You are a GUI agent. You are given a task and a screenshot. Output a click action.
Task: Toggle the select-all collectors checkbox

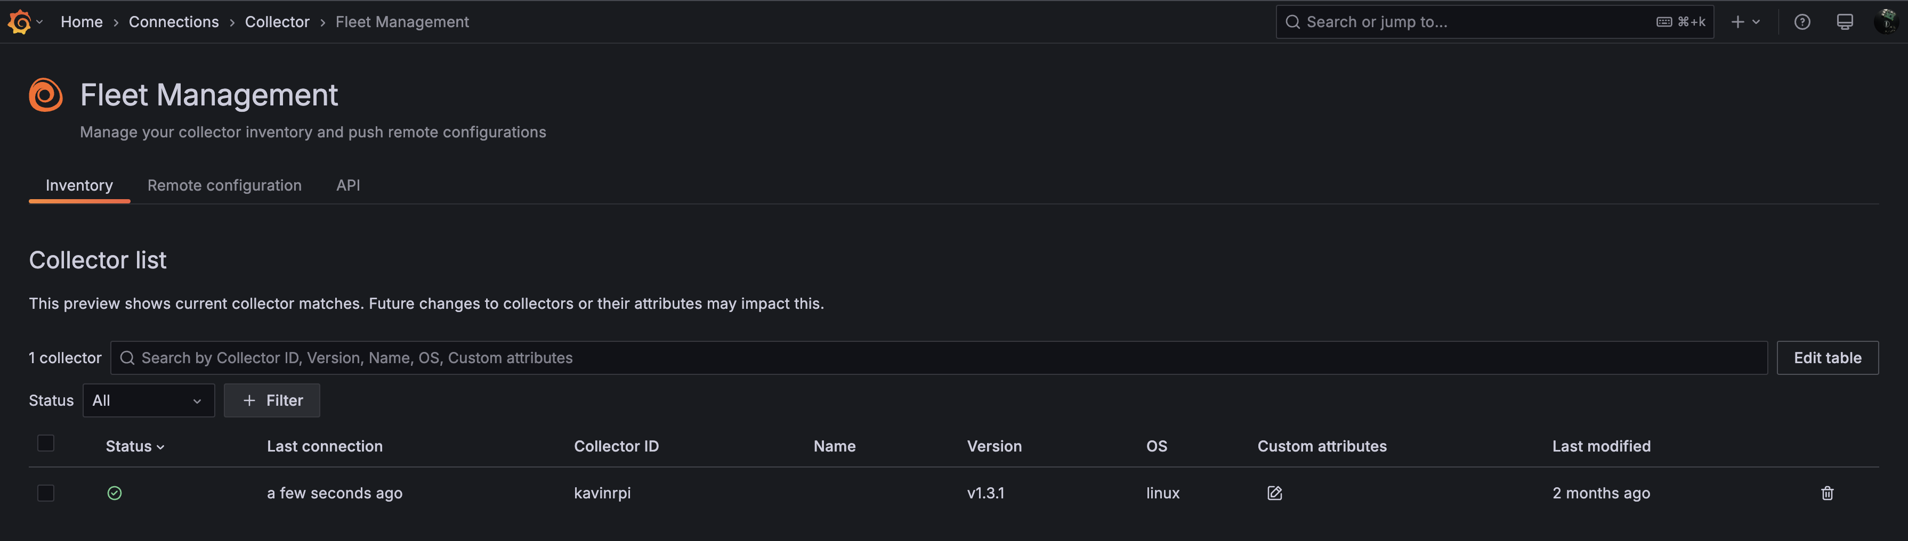coord(46,444)
